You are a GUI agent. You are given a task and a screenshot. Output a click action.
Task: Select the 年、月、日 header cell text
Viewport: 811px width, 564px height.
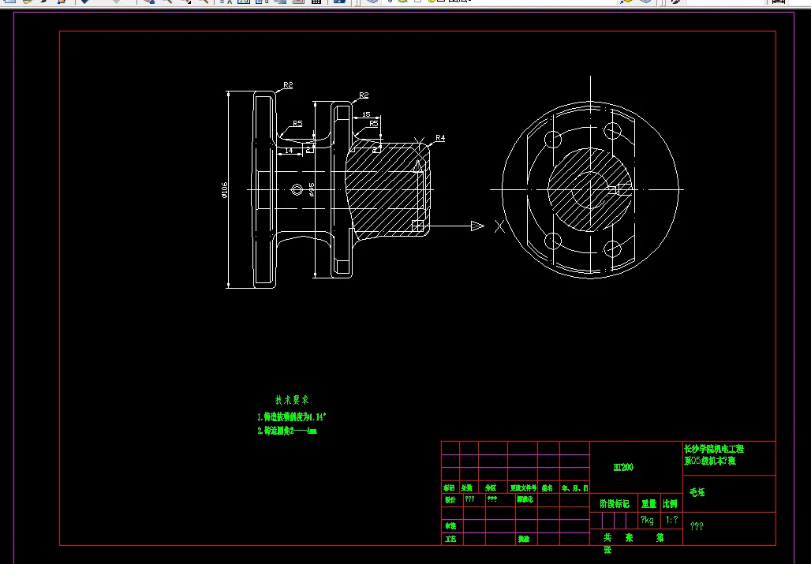click(x=574, y=488)
